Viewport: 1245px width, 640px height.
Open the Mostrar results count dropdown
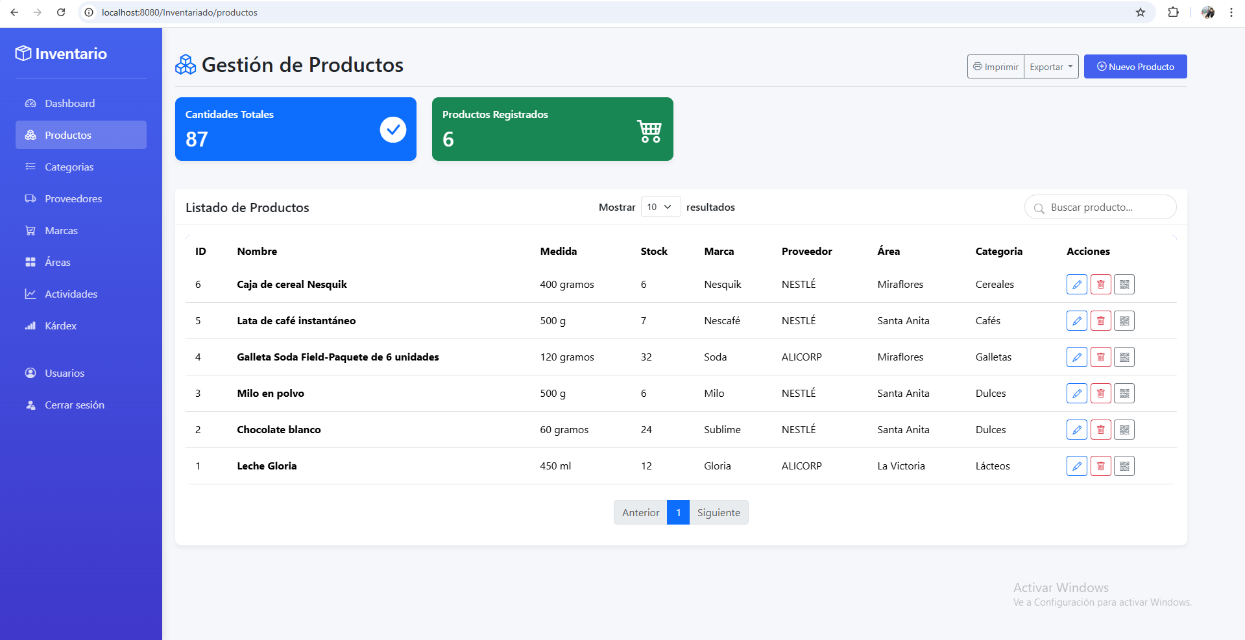pyautogui.click(x=660, y=207)
